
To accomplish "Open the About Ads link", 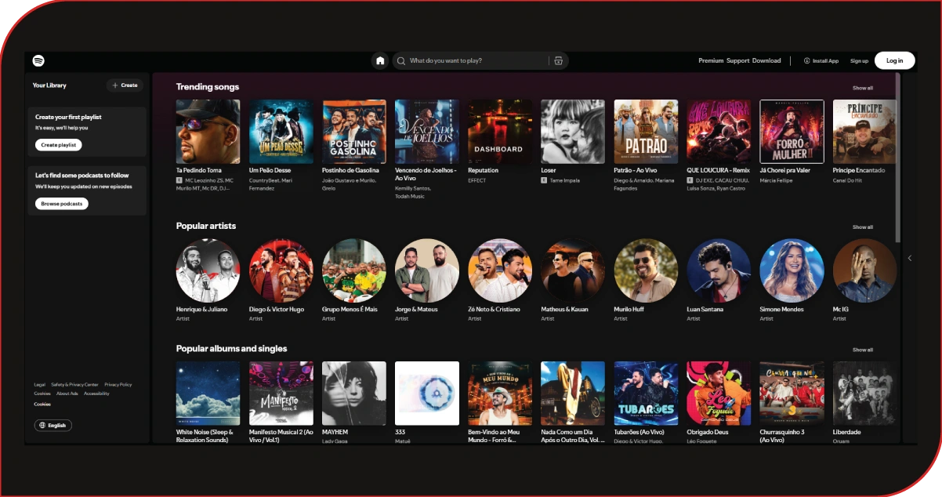I will (67, 394).
